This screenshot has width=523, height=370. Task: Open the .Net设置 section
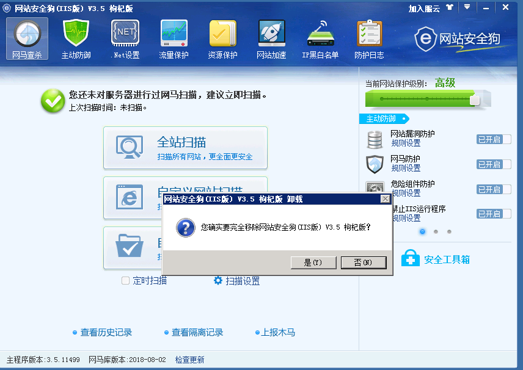coord(125,38)
